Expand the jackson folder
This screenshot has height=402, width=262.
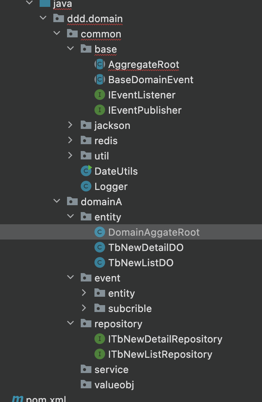click(x=70, y=125)
